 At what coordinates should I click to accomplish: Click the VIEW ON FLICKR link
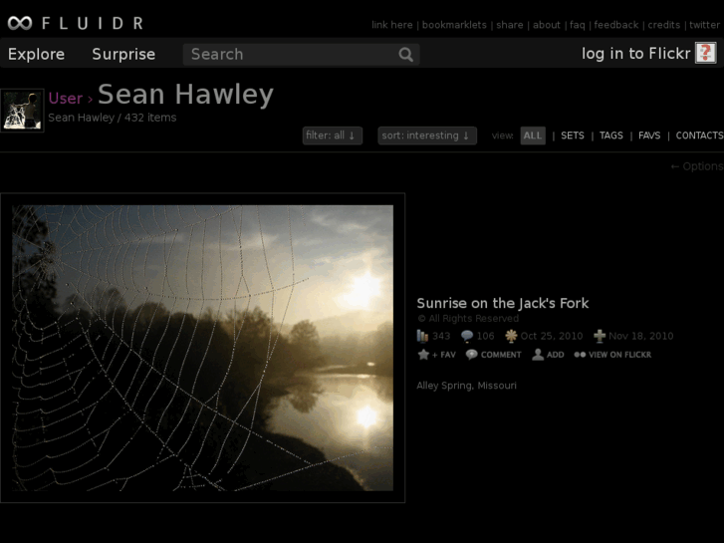tap(619, 355)
